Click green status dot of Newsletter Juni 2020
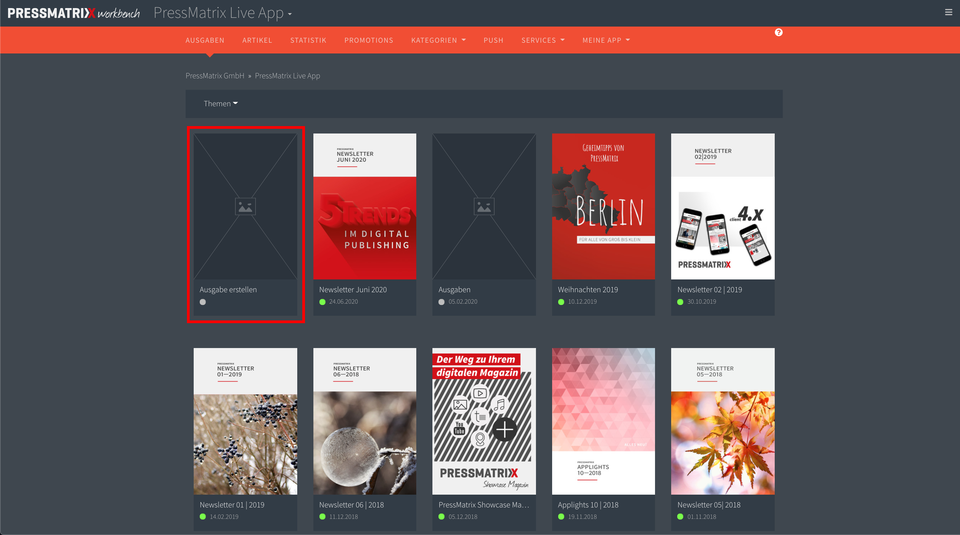The image size is (960, 535). click(322, 302)
